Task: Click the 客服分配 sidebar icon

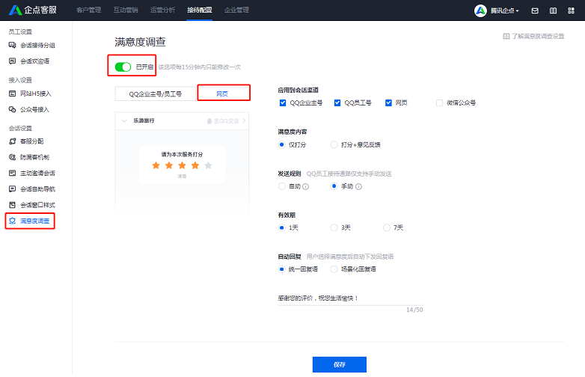Action: tap(12, 141)
